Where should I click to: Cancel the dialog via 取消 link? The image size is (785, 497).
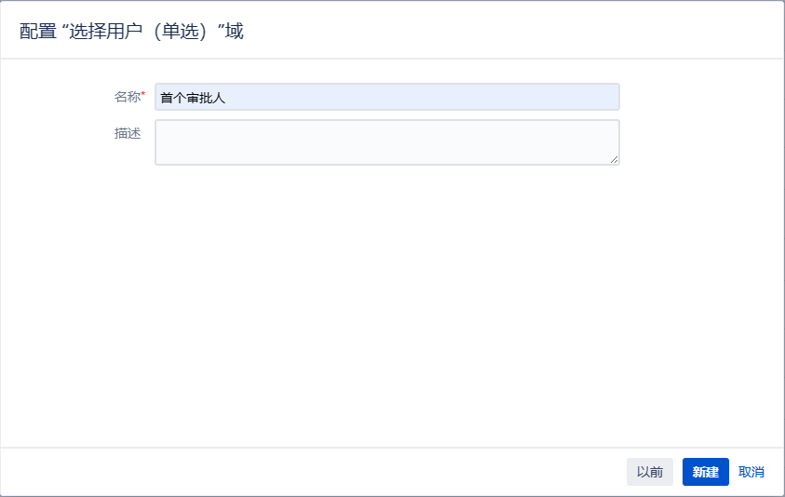coord(751,472)
